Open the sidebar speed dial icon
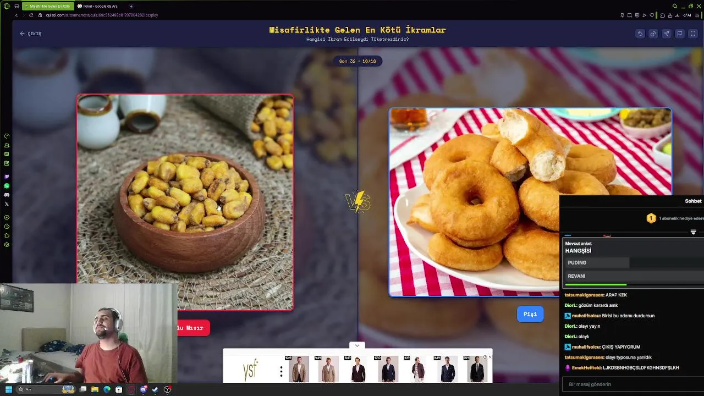 (x=7, y=136)
